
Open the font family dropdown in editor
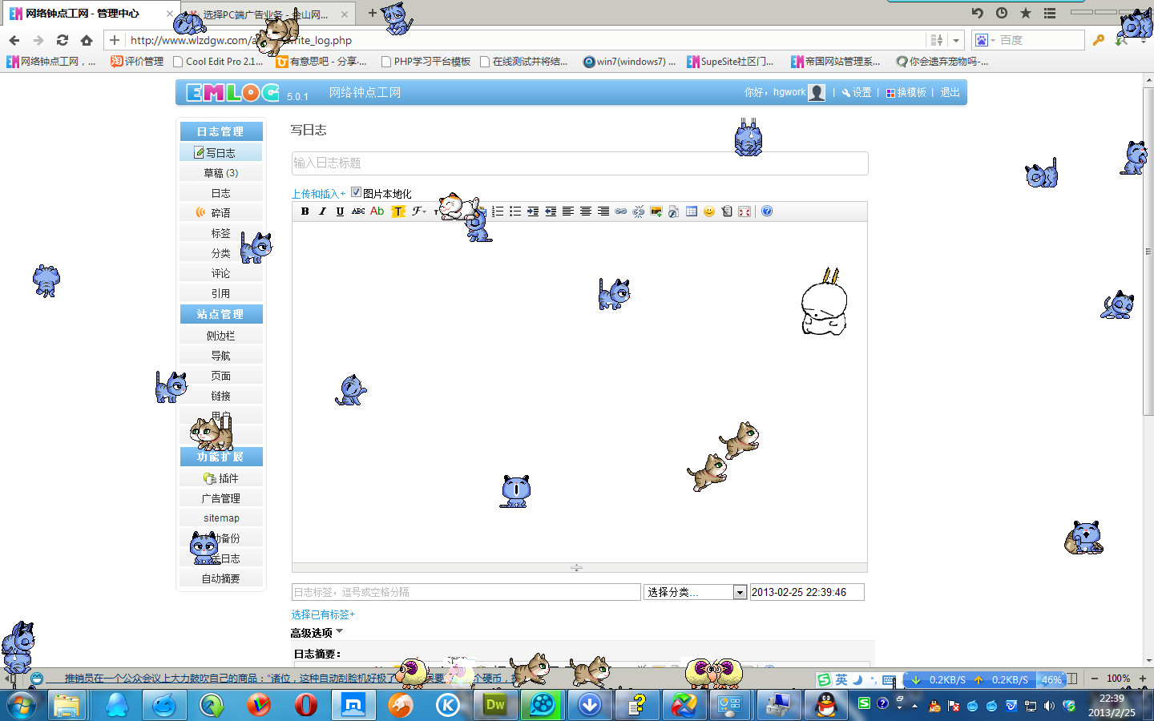coord(420,211)
